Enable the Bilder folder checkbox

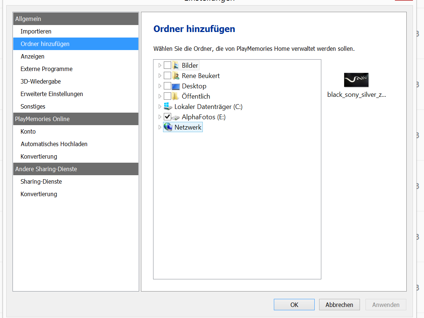168,65
